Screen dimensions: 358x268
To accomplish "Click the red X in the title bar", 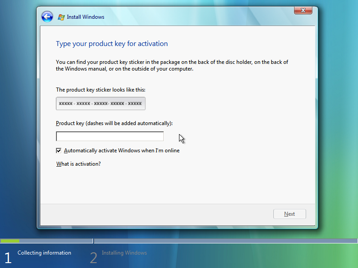I will pyautogui.click(x=303, y=10).
